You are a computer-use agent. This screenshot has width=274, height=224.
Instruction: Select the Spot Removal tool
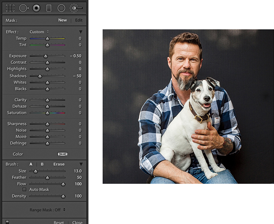[x=24, y=8]
